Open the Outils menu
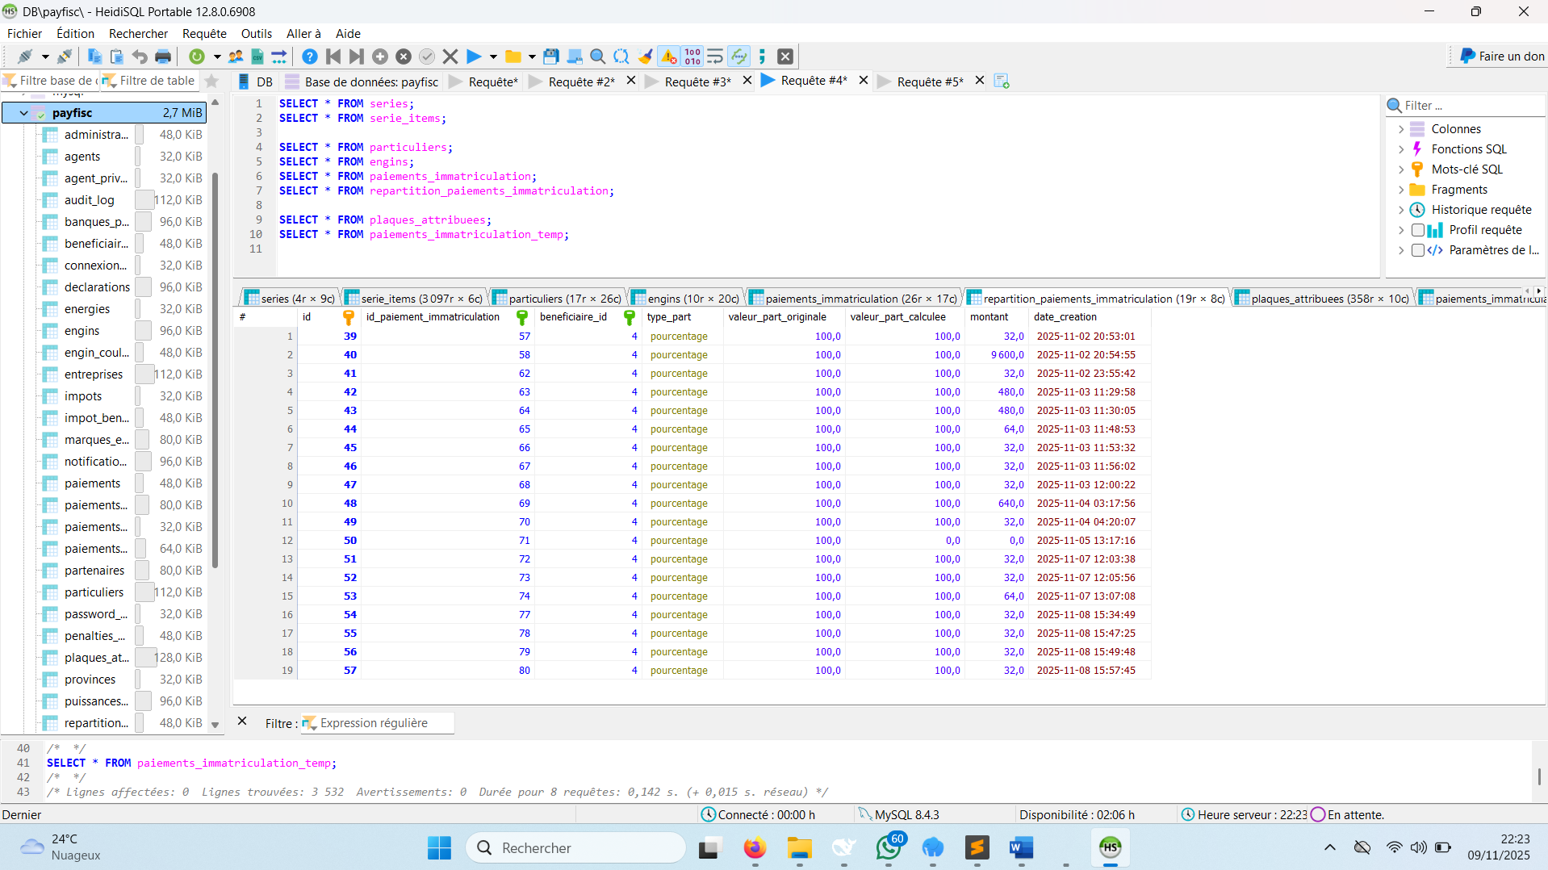This screenshot has height=870, width=1548. point(256,34)
